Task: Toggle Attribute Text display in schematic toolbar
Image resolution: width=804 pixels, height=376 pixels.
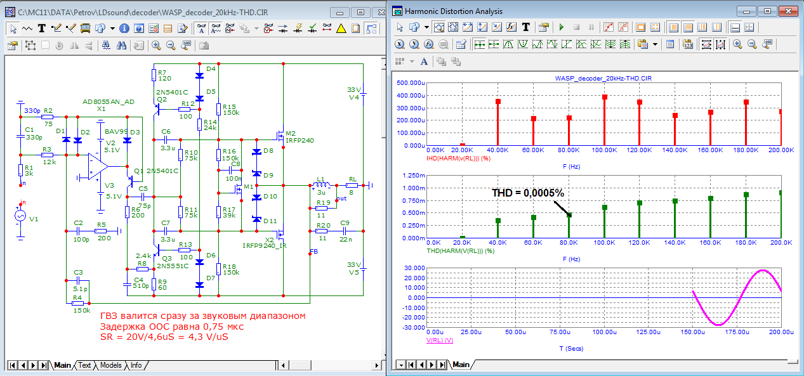Action: [215, 28]
